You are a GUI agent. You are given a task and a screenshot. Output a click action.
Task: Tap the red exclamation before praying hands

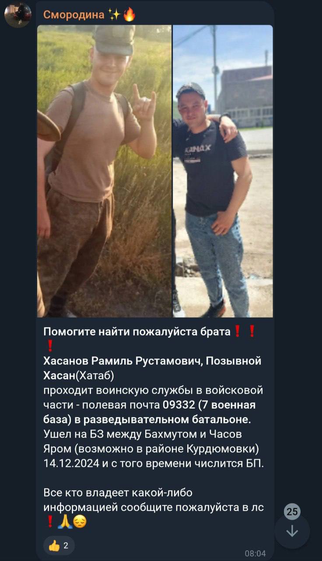[49, 522]
